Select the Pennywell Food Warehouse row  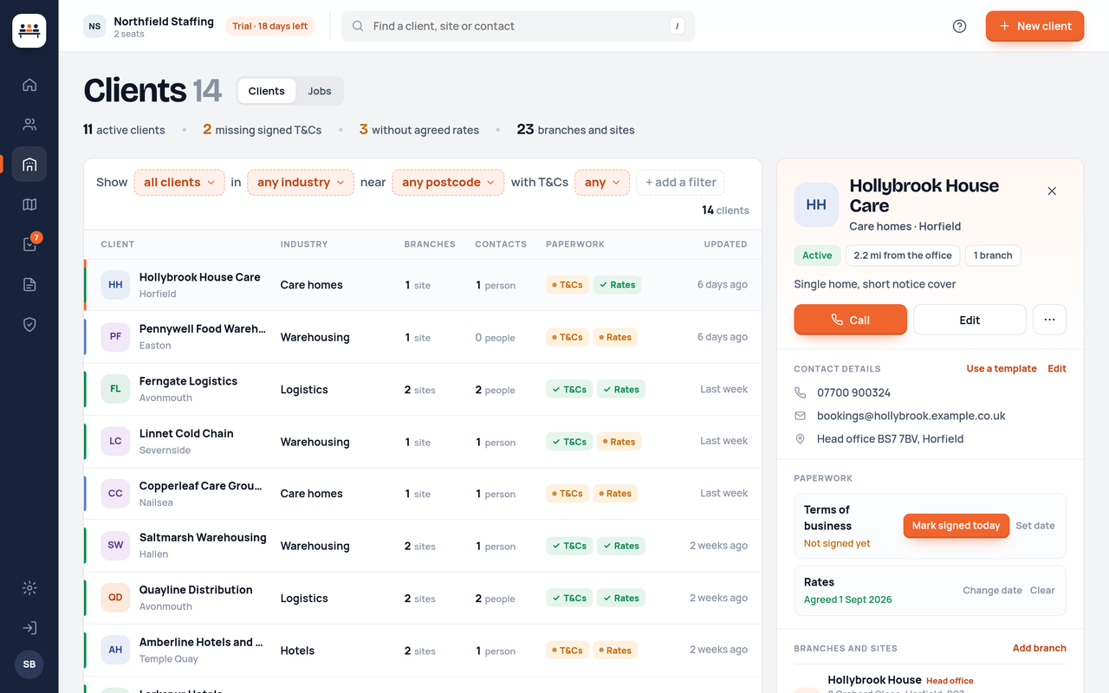[x=423, y=337]
